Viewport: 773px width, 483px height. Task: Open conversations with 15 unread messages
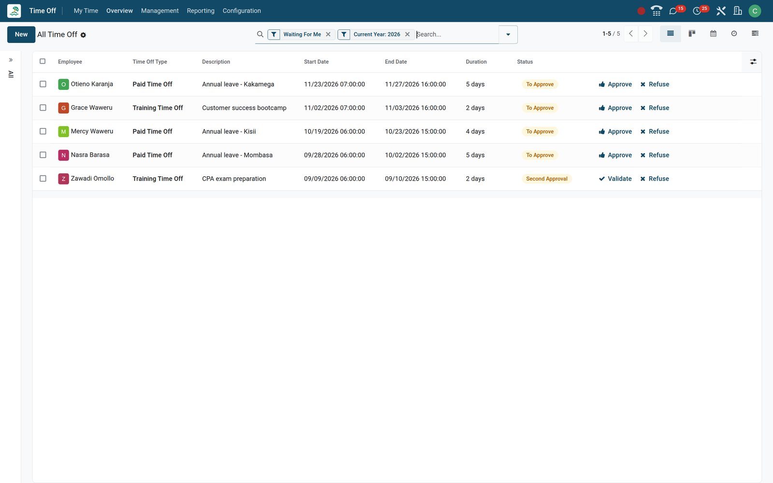[x=673, y=11]
